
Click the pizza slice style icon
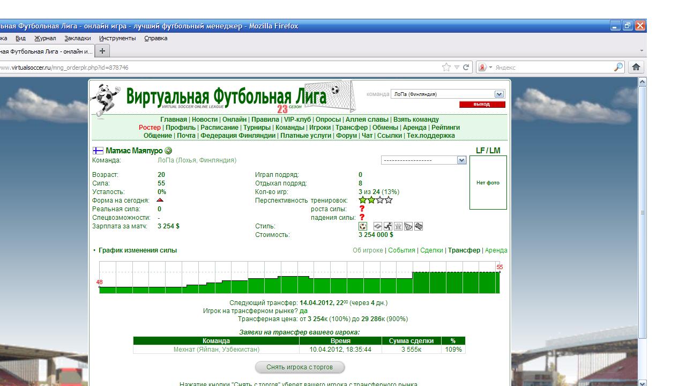pos(408,226)
